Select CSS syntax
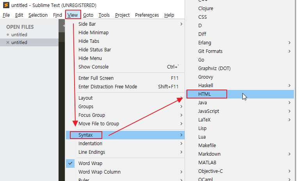 (x=240, y=17)
